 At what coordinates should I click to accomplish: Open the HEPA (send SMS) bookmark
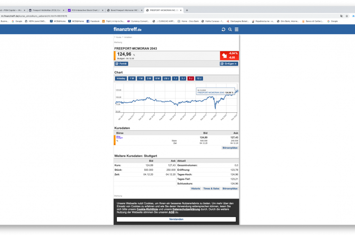click(35, 21)
